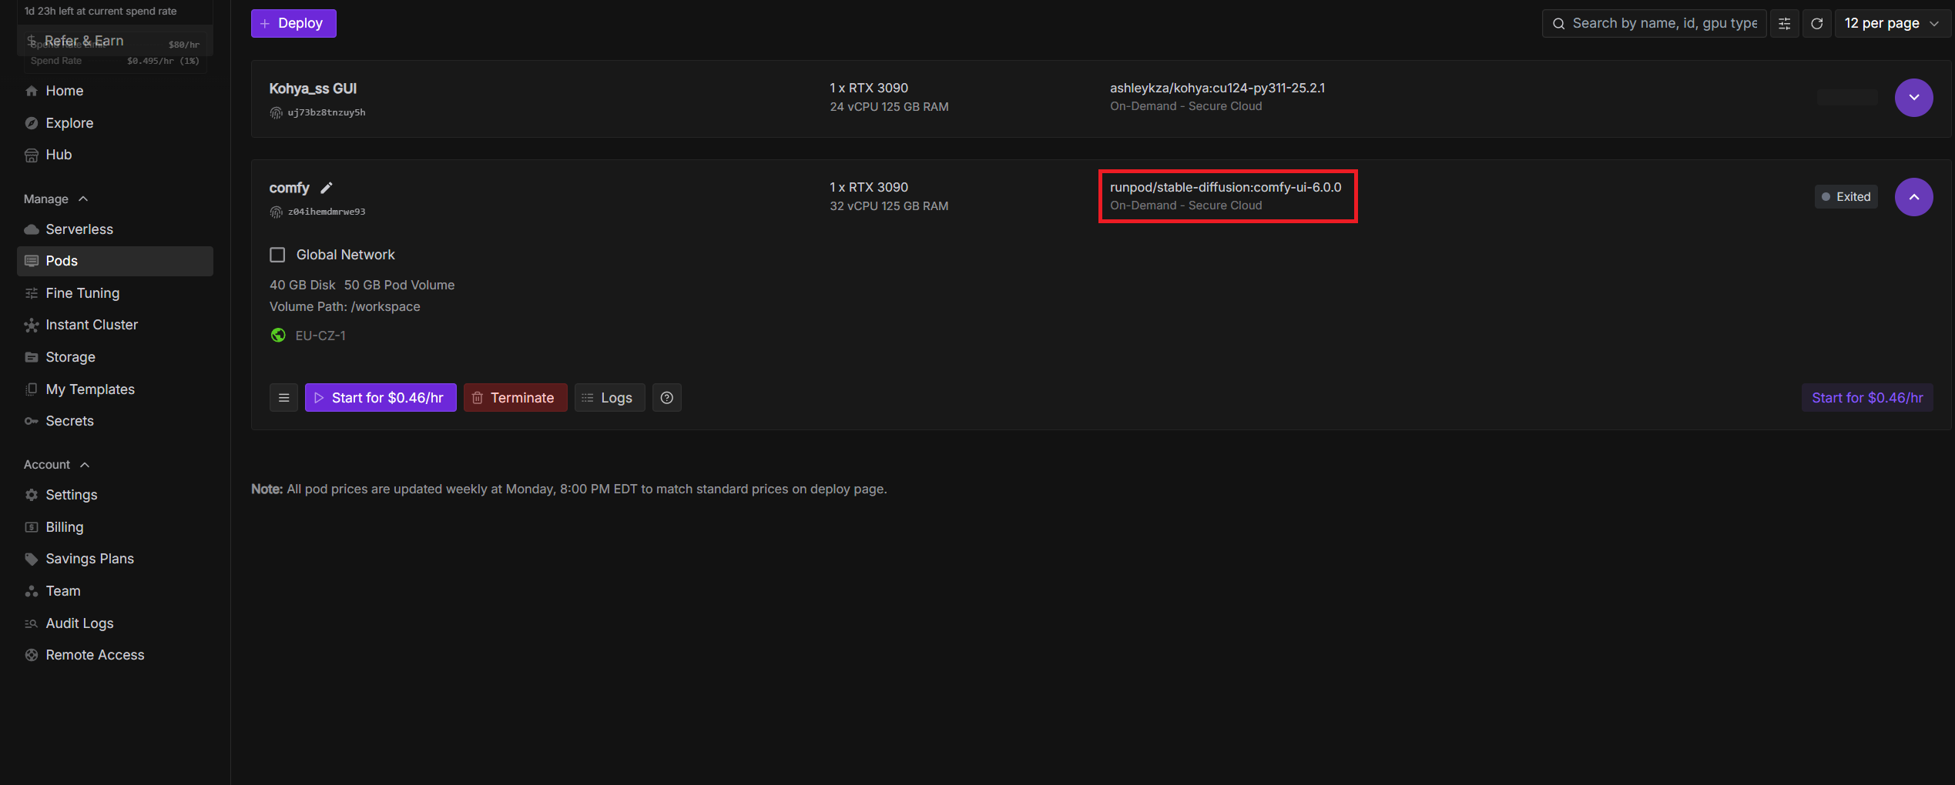Start the comfy pod with purple play button
Viewport: 1955px width, 785px height.
[x=381, y=398]
